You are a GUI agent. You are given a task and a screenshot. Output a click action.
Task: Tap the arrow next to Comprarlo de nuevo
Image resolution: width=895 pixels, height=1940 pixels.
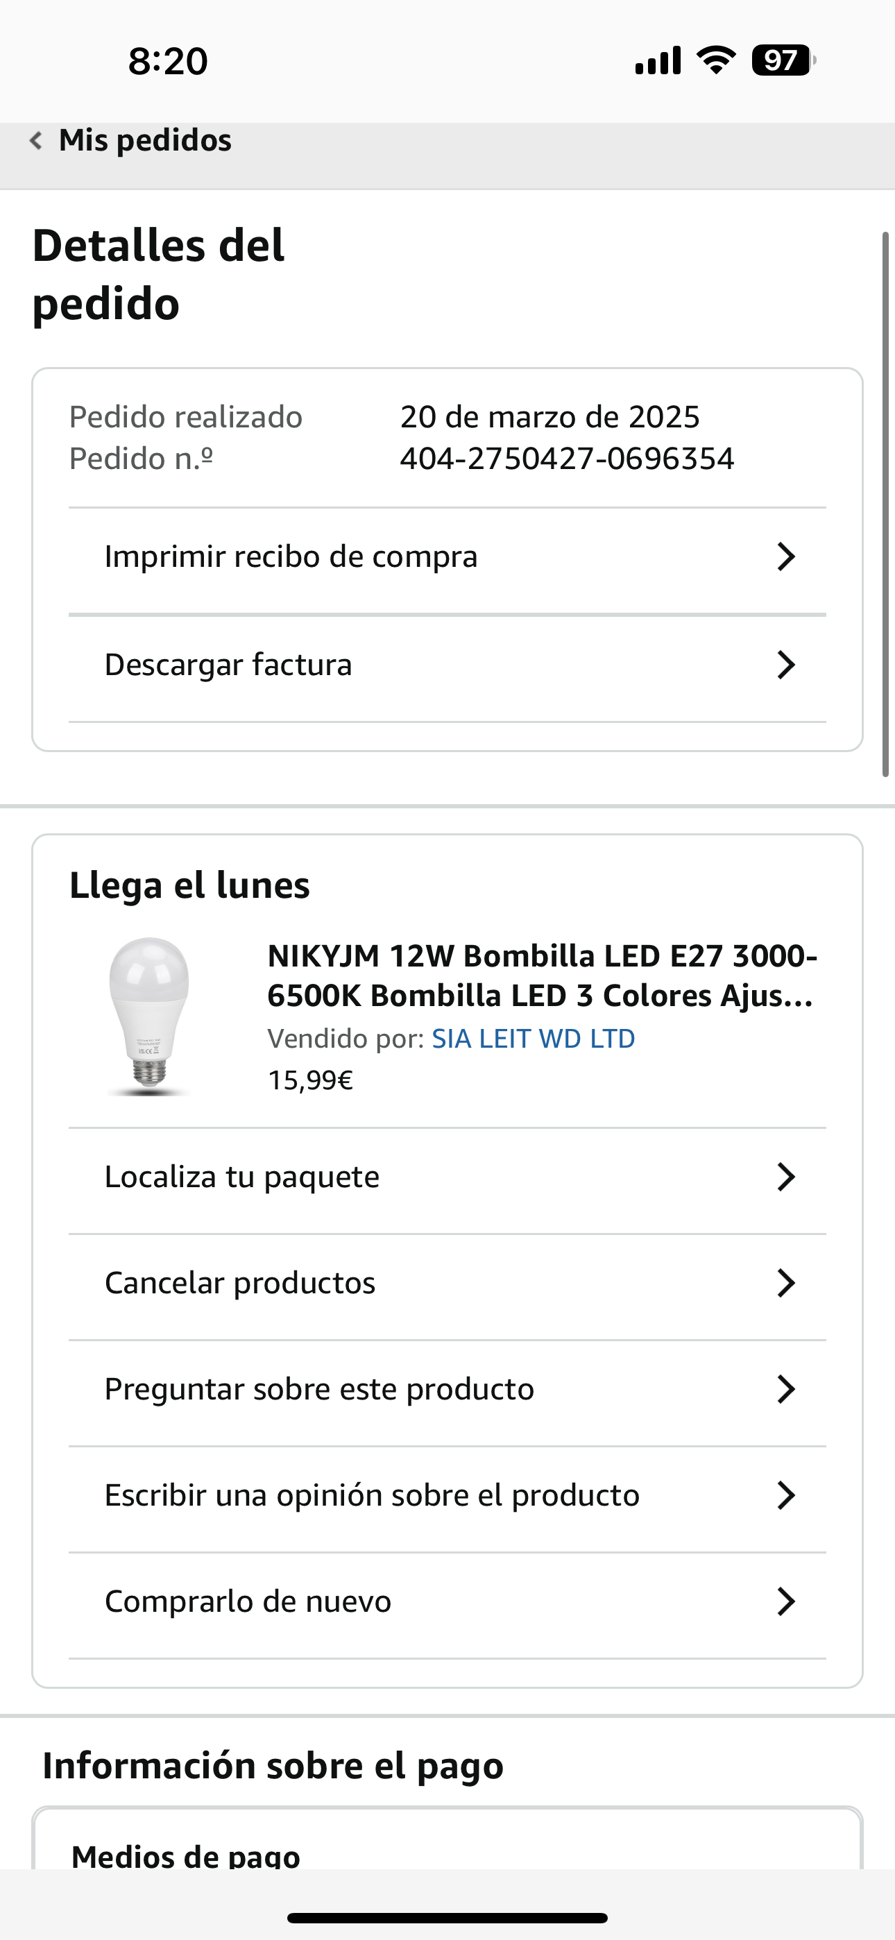[x=786, y=1601]
